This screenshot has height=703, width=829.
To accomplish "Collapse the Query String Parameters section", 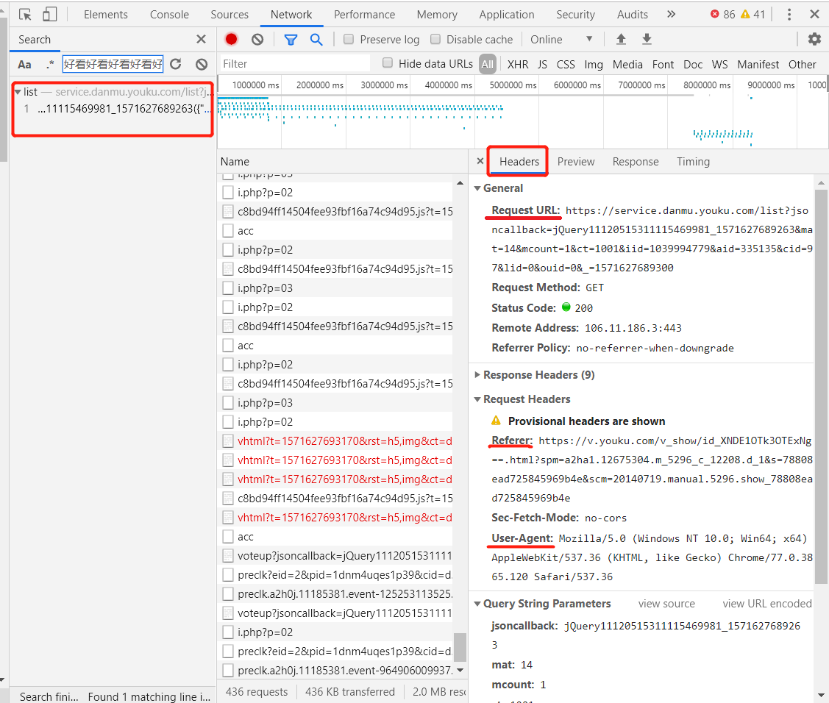I will pyautogui.click(x=547, y=604).
